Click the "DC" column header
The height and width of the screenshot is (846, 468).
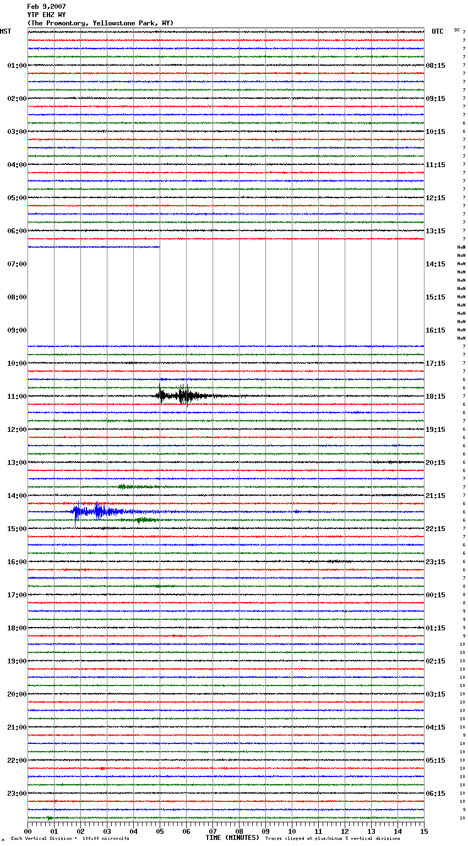(x=457, y=30)
